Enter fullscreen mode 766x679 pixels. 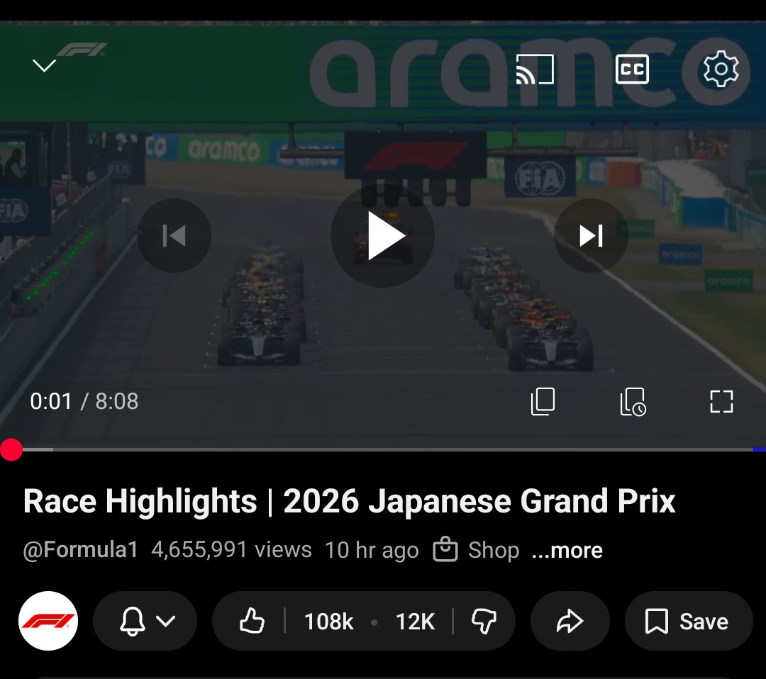coord(721,402)
